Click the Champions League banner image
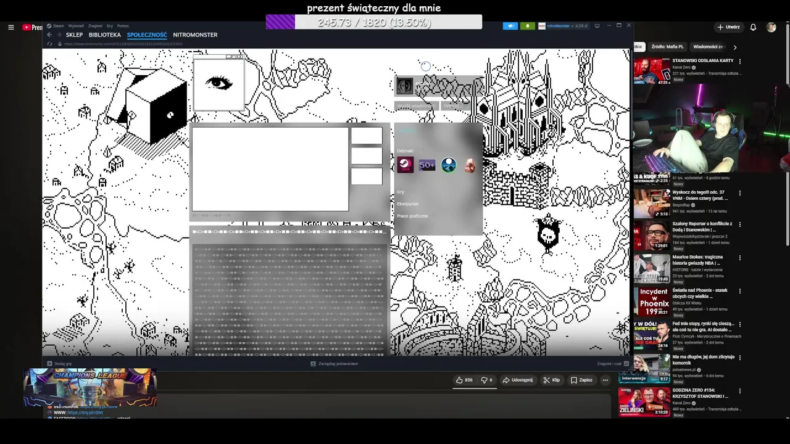790x444 pixels. coord(90,388)
